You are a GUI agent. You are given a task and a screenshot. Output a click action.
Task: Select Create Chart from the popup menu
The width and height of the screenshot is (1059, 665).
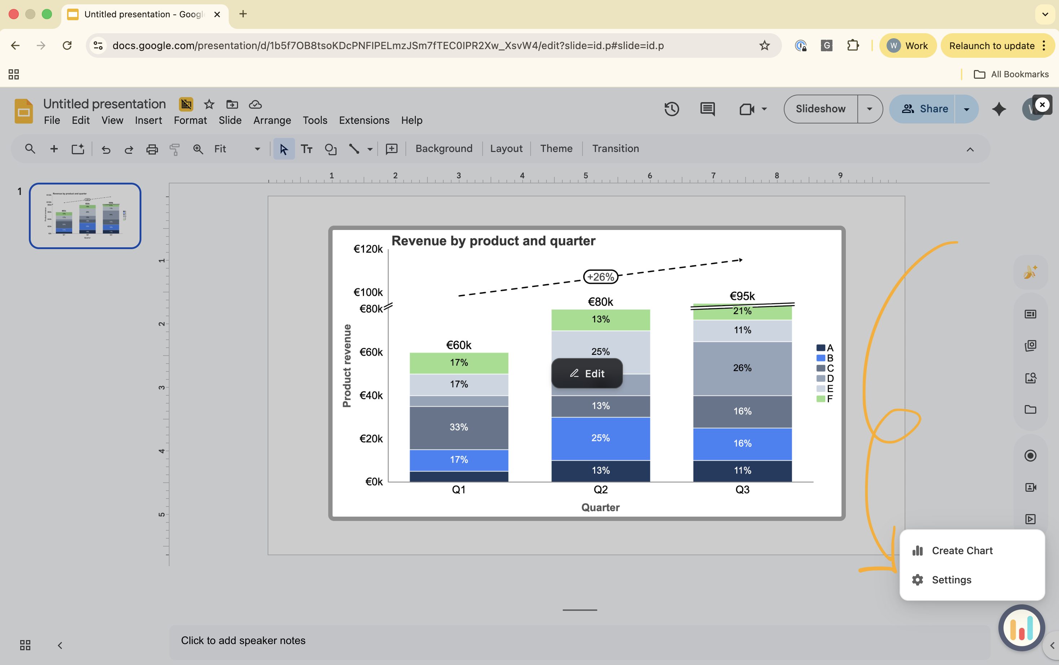point(962,550)
